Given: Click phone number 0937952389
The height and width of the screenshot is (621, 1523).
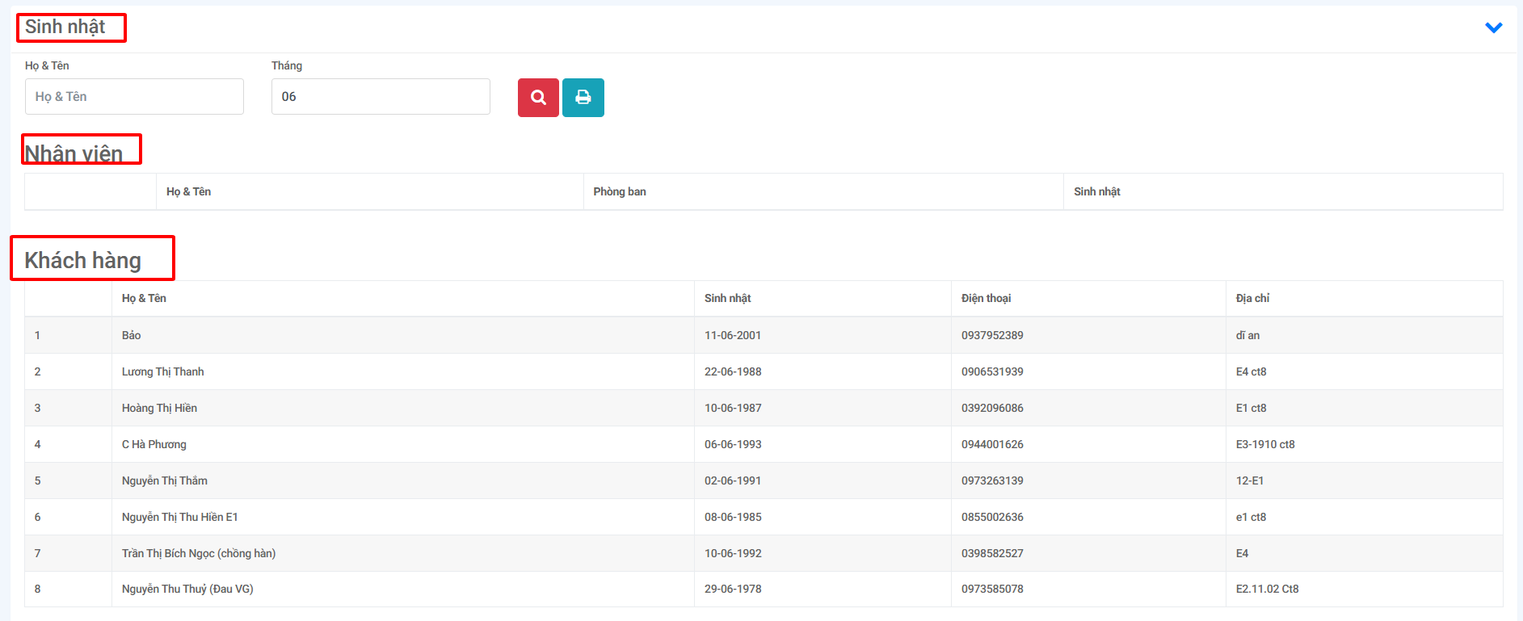Looking at the screenshot, I should [x=992, y=335].
